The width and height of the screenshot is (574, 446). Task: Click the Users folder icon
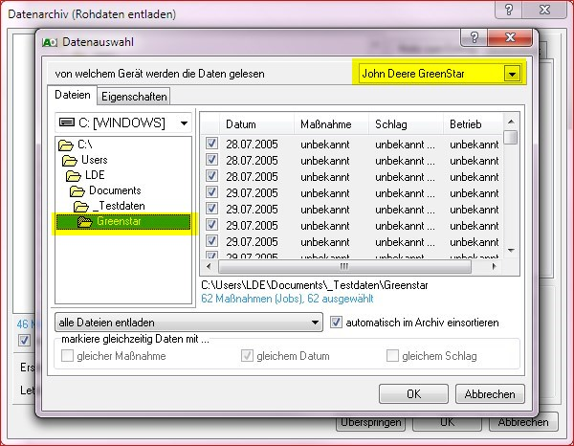pyautogui.click(x=70, y=161)
